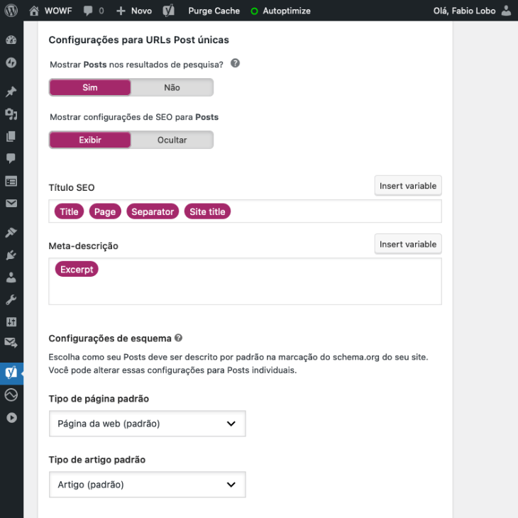Click Purge Cache in the admin bar
Viewport: 518px width, 518px height.
(x=214, y=11)
